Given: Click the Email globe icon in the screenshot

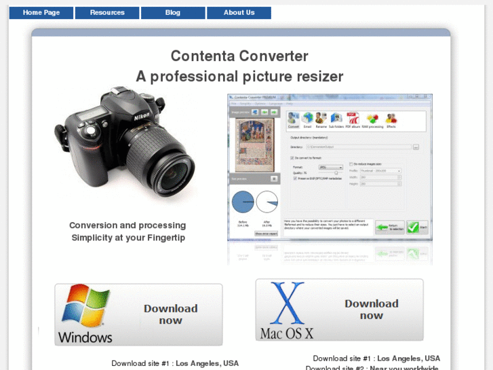Looking at the screenshot, I should (307, 120).
